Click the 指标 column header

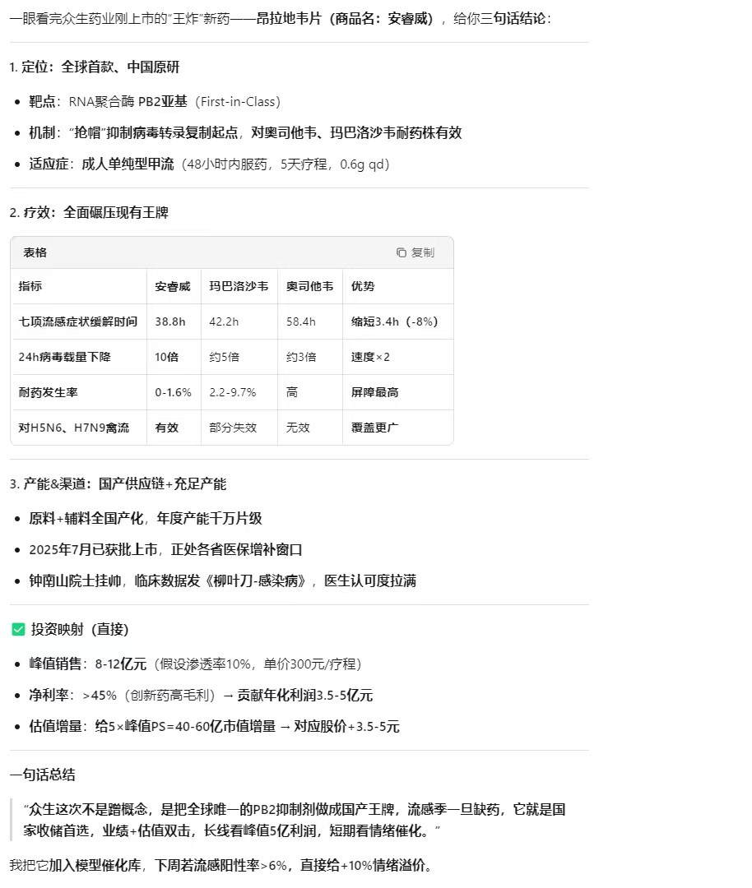[30, 286]
